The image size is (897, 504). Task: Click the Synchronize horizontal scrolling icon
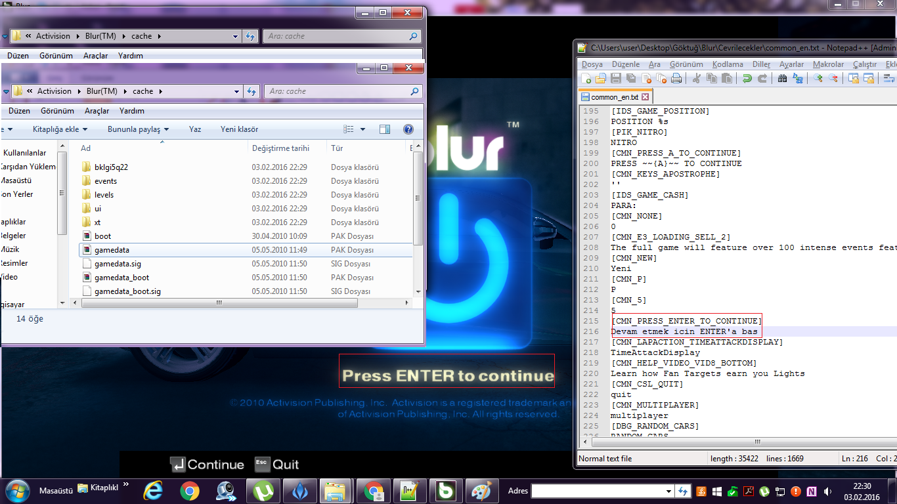[869, 78]
